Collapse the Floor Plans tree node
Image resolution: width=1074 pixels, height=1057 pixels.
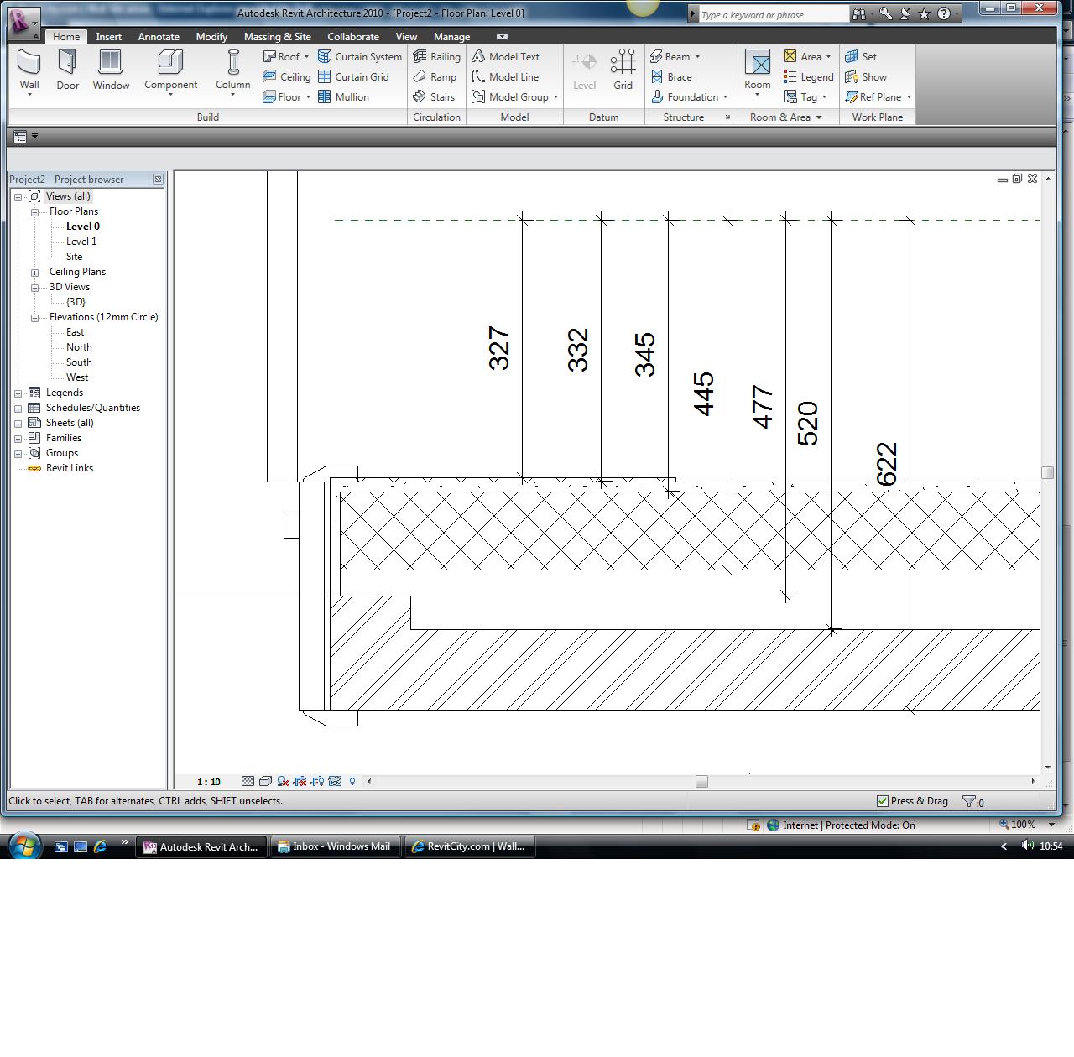35,212
